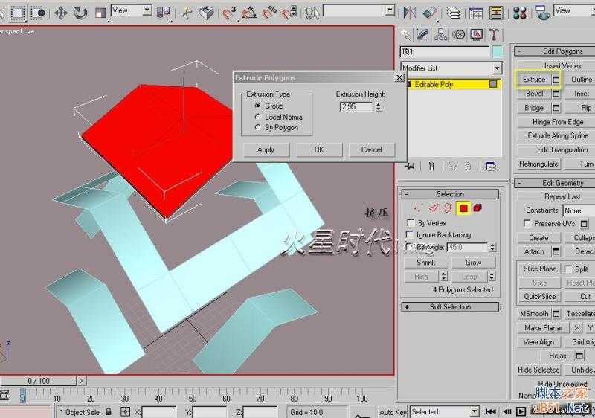Click the Align tool icon

point(430,13)
